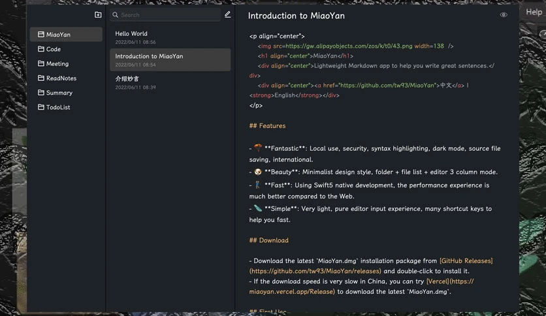Click the Vercel link text
Image resolution: width=546 pixels, height=316 pixels.
click(x=438, y=281)
